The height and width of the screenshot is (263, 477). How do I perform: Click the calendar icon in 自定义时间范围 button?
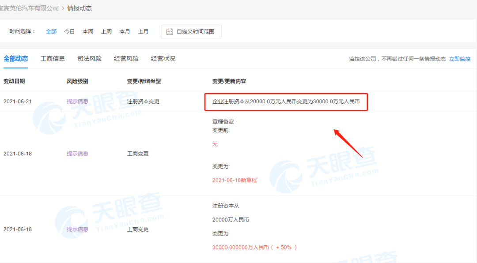(x=170, y=31)
